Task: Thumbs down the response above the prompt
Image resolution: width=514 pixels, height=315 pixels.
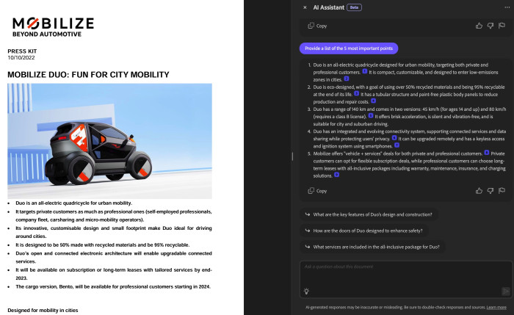Action: (491, 26)
